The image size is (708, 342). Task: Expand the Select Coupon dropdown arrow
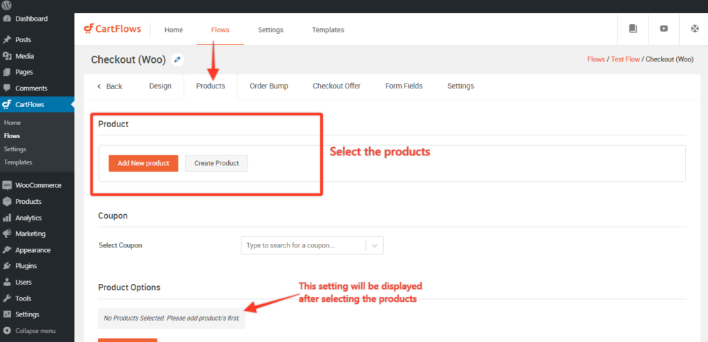(374, 245)
